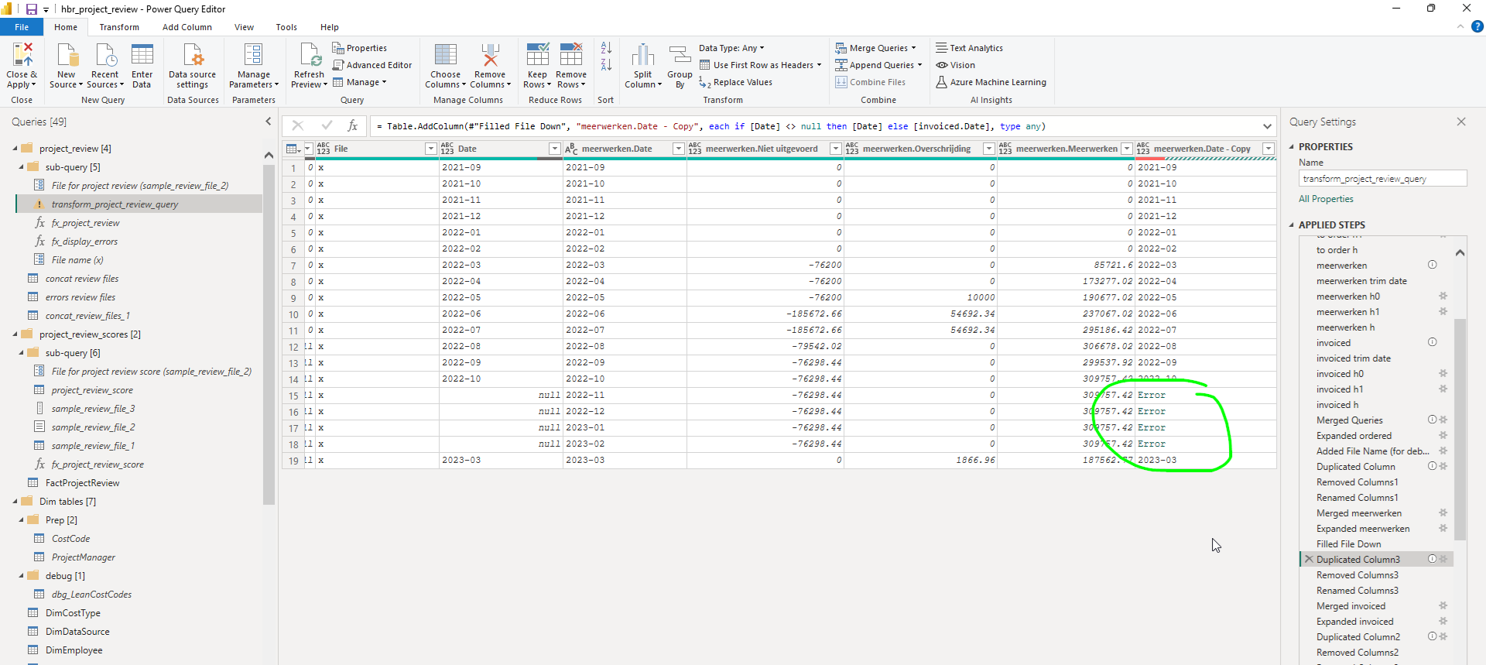Click the Close & Apply icon
Screen dimensions: 1486x665
(22, 55)
